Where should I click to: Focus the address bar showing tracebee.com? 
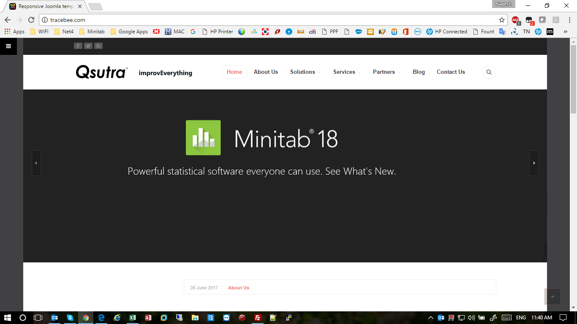(273, 20)
